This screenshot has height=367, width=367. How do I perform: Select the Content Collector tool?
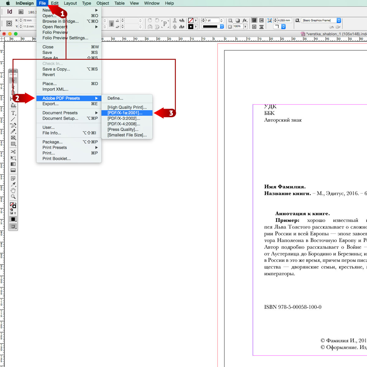[x=13, y=105]
